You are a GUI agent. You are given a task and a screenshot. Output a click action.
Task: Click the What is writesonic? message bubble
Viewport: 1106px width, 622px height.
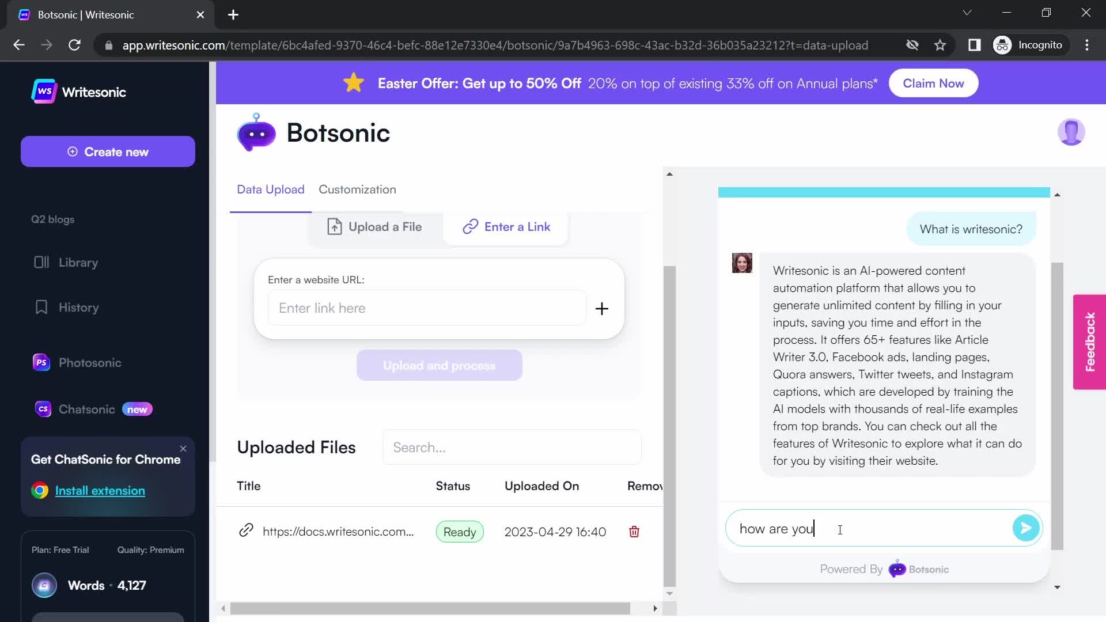click(971, 229)
